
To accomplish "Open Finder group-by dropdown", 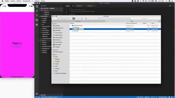I will pyautogui.click(x=83, y=19).
